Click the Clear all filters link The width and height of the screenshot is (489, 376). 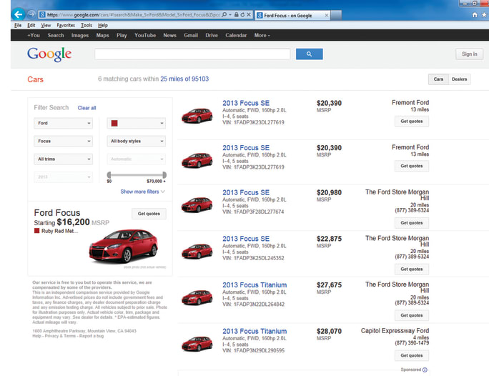click(87, 108)
